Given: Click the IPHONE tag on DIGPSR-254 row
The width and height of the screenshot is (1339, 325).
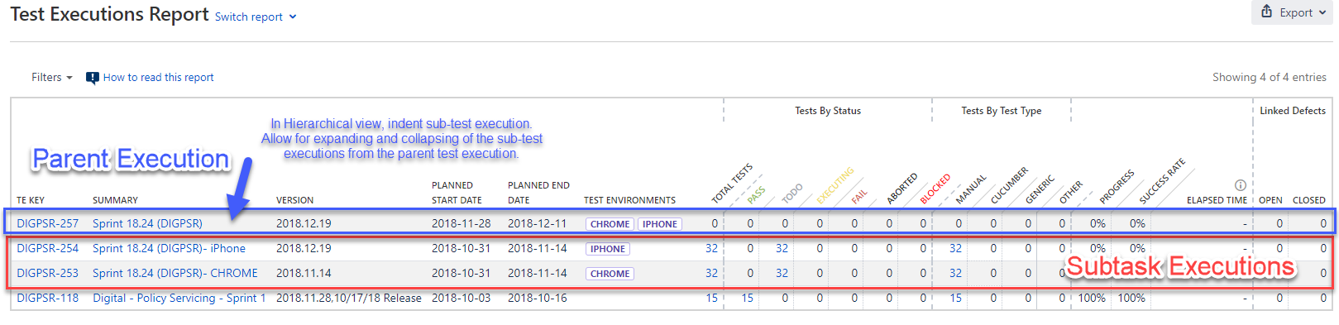Looking at the screenshot, I should pyautogui.click(x=608, y=249).
